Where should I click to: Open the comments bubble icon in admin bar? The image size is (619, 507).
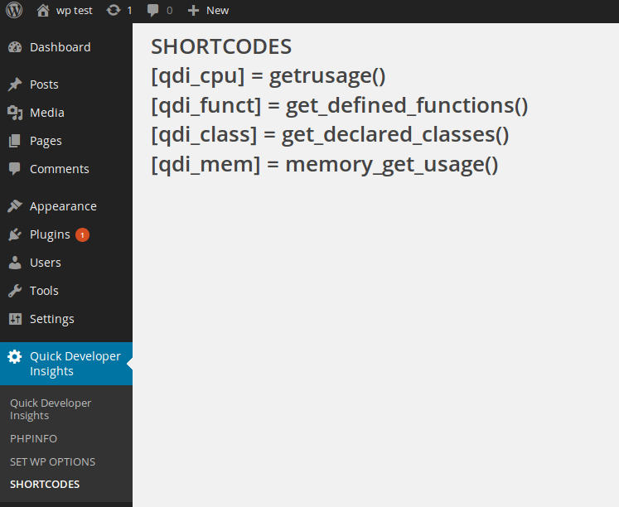coord(152,11)
